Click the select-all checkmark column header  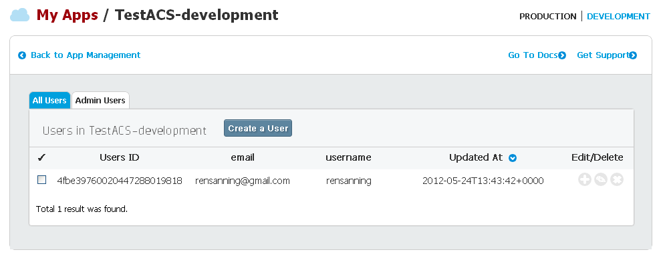click(41, 158)
